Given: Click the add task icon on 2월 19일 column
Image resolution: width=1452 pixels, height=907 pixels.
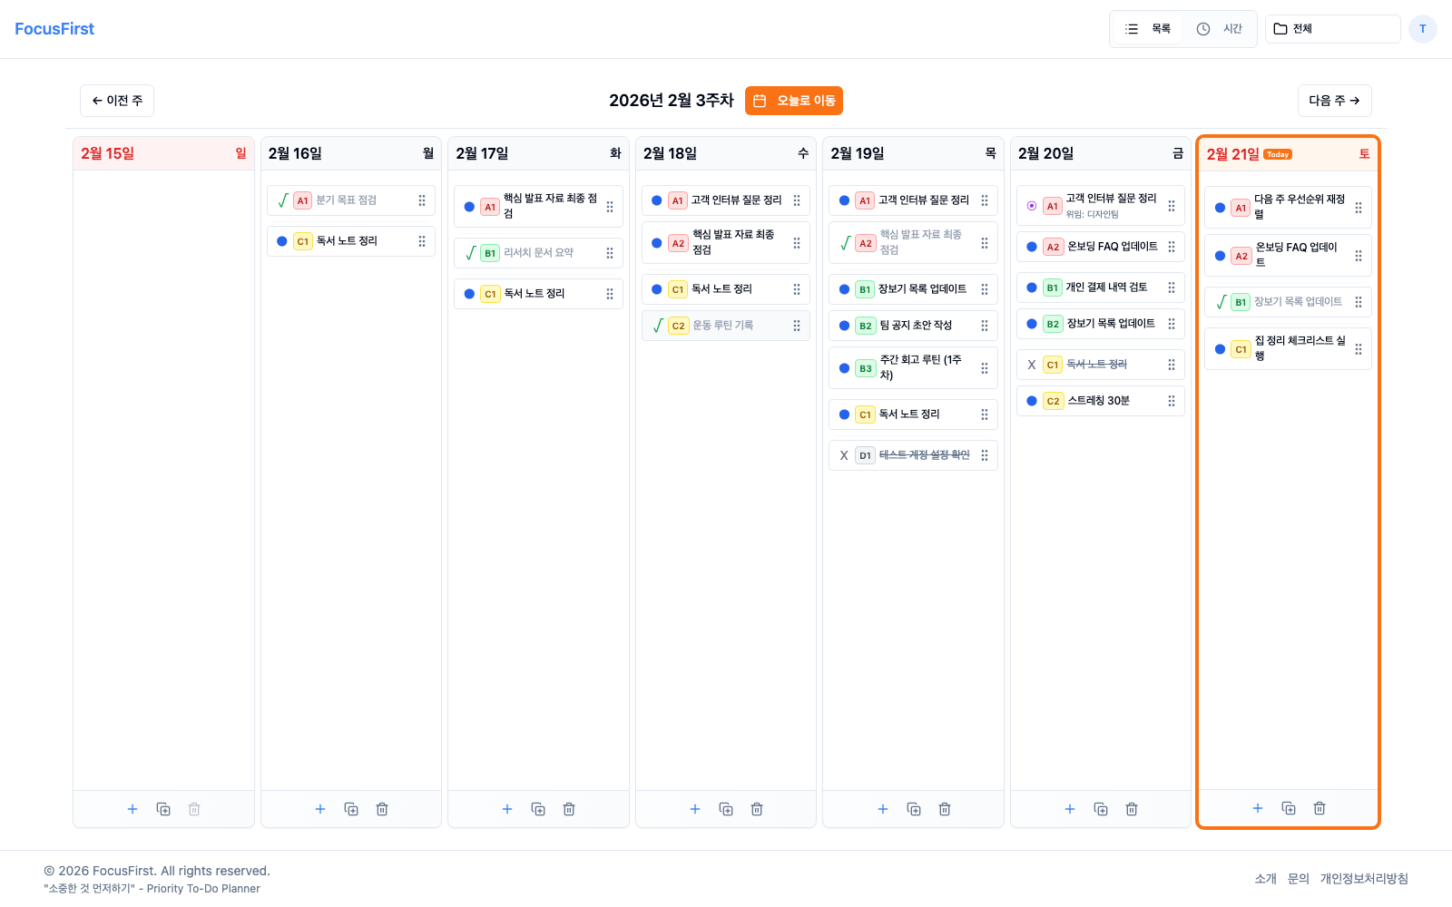Looking at the screenshot, I should pos(882,808).
